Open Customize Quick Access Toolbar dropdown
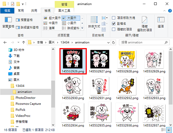Screen dimensions: 173x133 pyautogui.click(x=23, y=4)
